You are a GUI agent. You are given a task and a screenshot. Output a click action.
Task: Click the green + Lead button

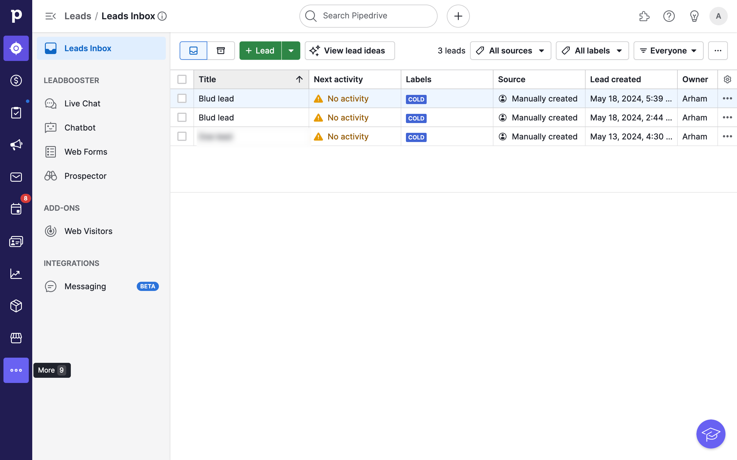pos(260,51)
